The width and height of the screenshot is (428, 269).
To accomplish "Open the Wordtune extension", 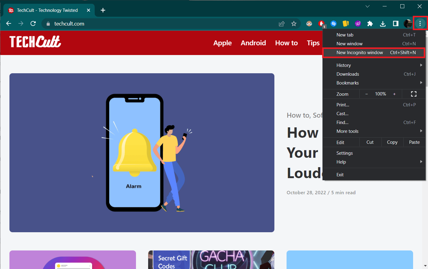I will click(358, 23).
